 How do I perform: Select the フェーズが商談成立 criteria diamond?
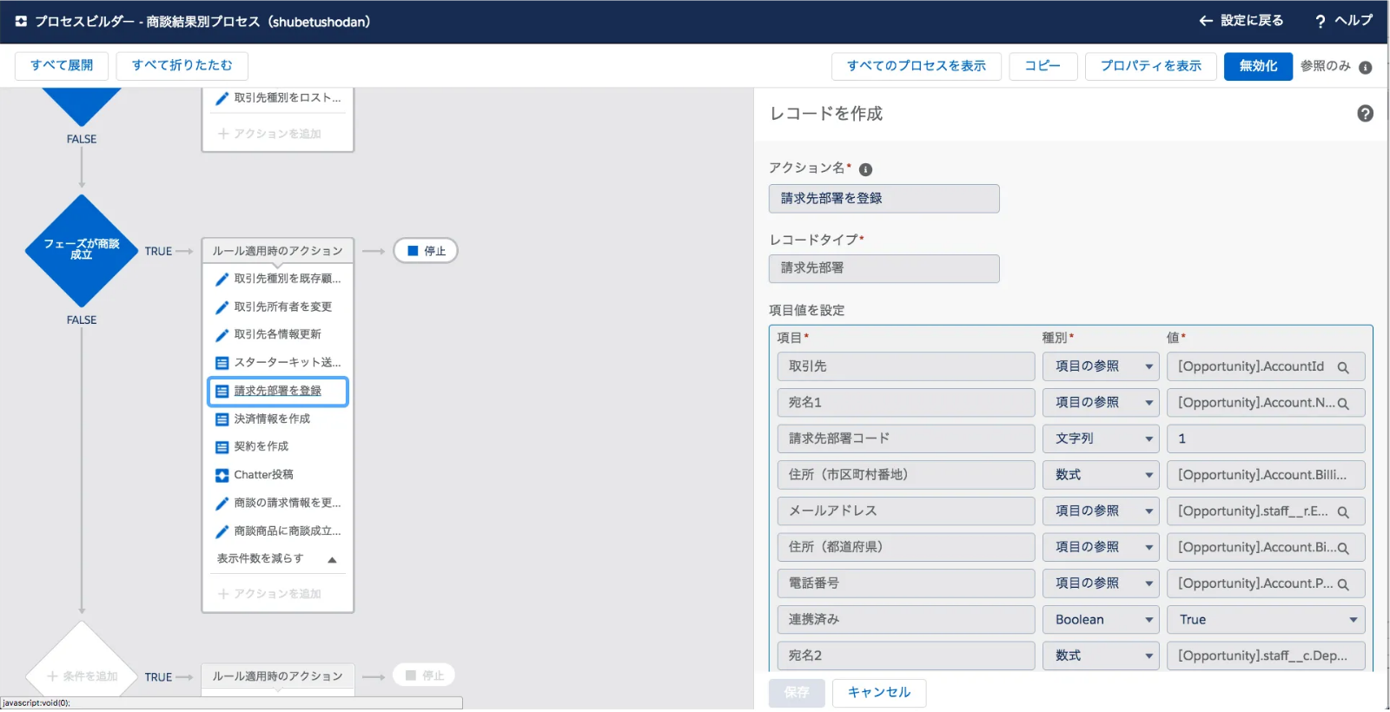pos(82,250)
